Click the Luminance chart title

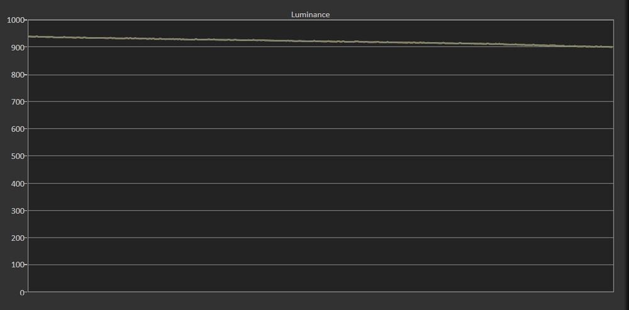pos(310,14)
